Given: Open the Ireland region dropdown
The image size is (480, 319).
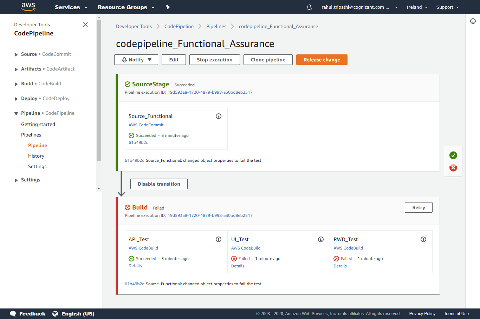Looking at the screenshot, I should [417, 7].
